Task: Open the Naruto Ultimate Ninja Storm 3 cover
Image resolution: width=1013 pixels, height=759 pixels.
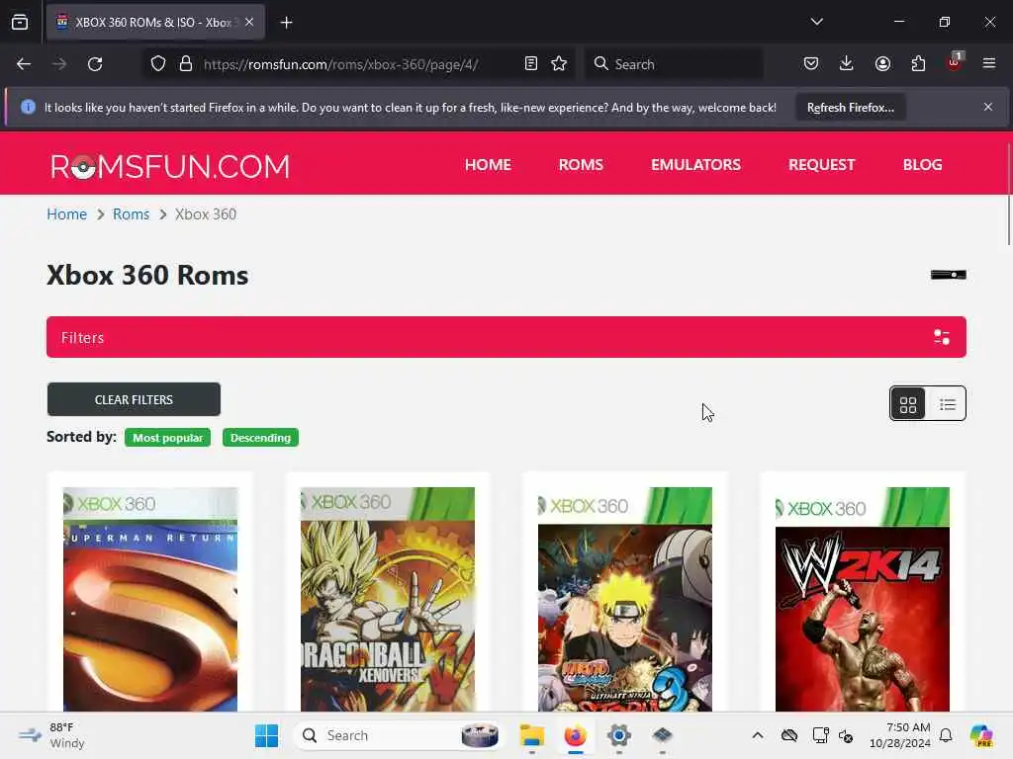Action: 625,600
